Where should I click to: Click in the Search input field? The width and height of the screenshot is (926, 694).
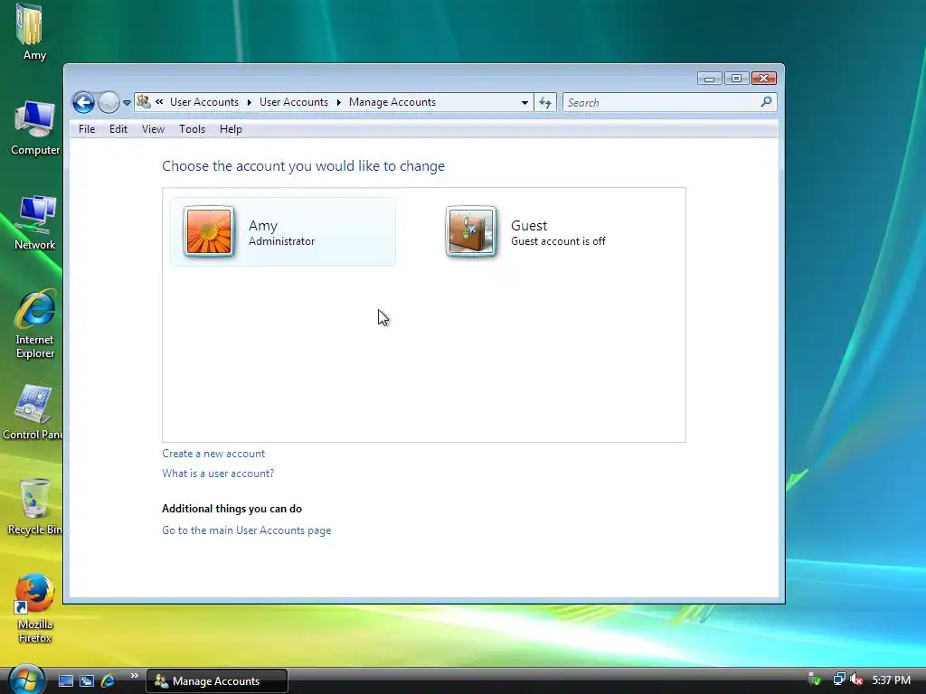pos(661,103)
